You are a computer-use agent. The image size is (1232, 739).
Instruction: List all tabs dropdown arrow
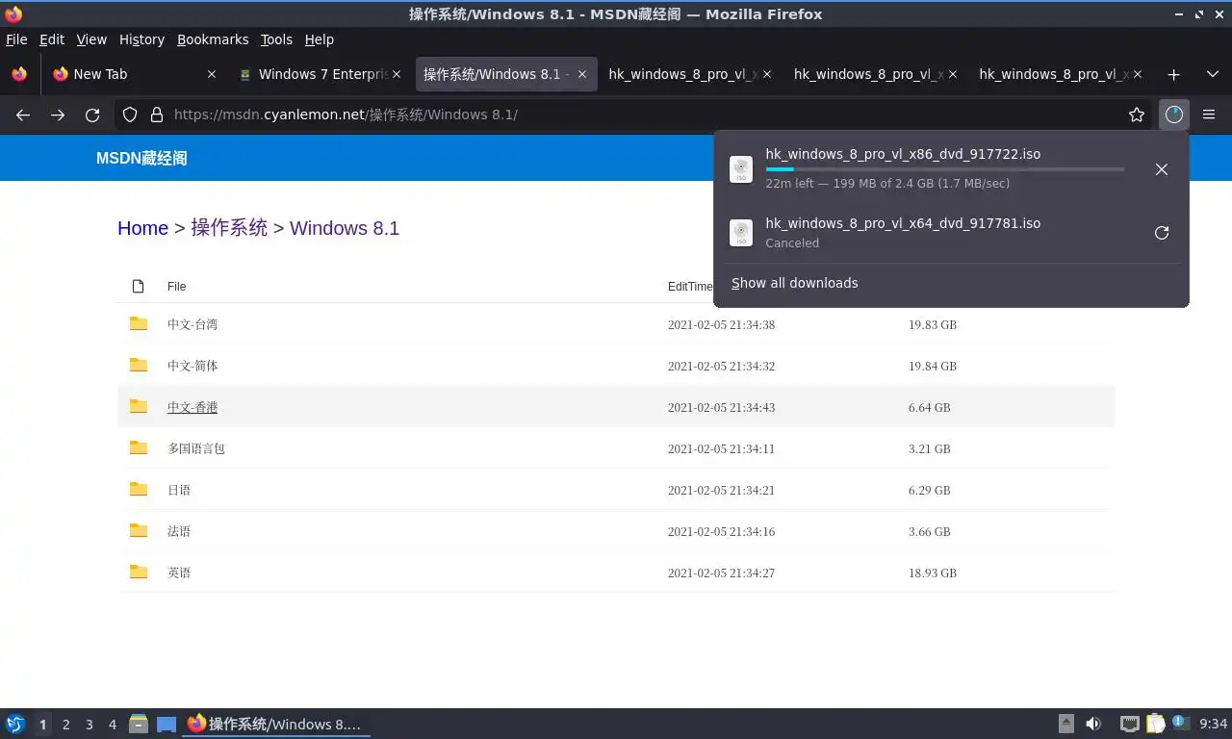[x=1212, y=74]
